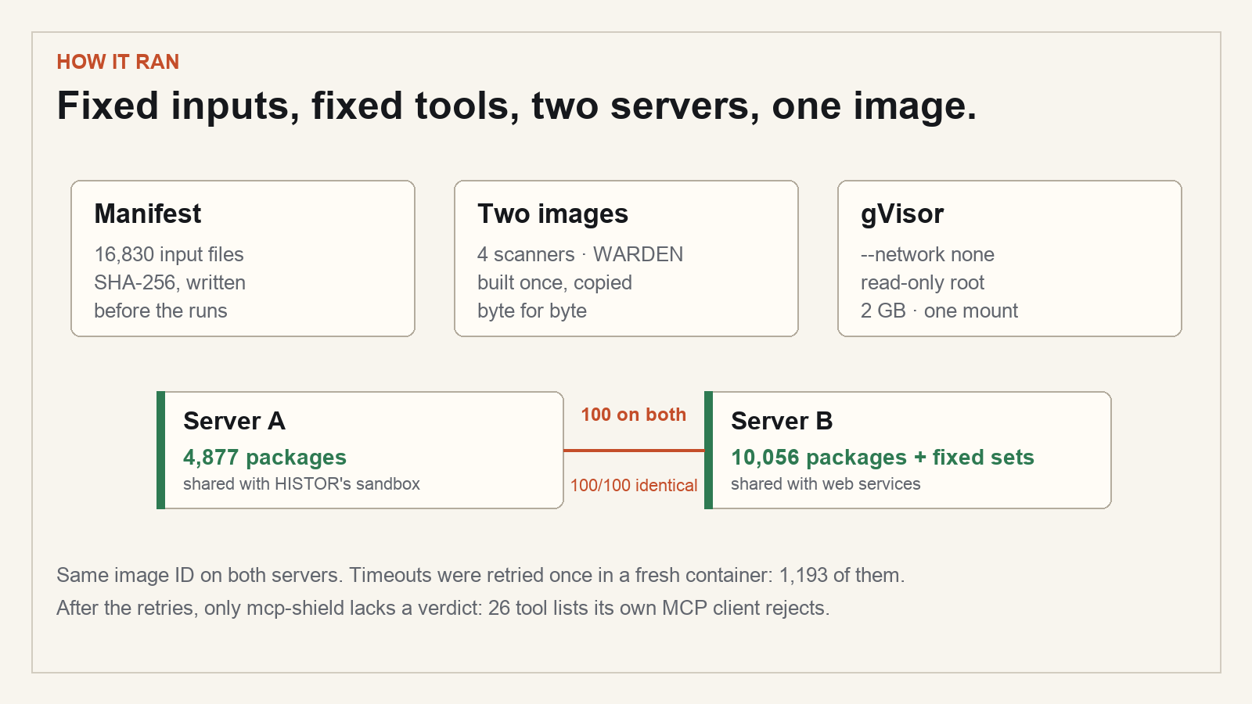
Task: Click the line starting 'After the retries, only mcp-shield'
Action: (x=443, y=608)
